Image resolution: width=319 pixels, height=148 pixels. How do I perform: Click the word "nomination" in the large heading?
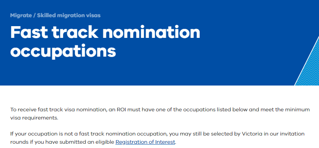[x=151, y=32]
